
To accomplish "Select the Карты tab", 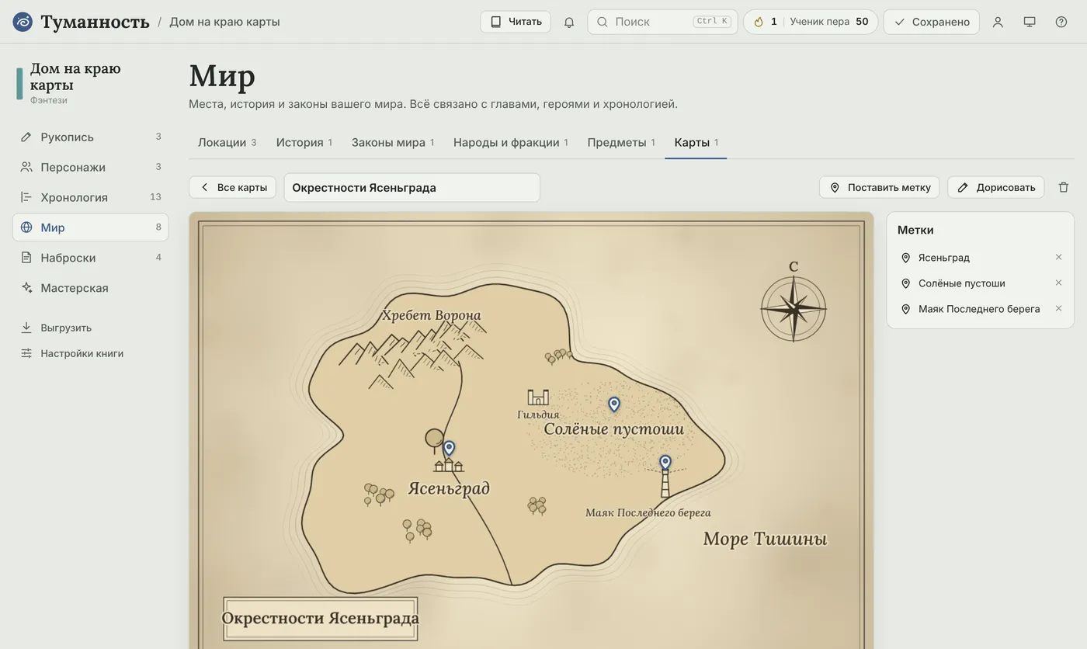I will tap(696, 142).
